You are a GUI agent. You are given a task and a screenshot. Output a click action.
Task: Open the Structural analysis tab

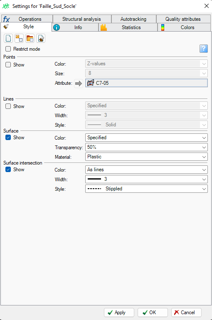[x=82, y=19]
